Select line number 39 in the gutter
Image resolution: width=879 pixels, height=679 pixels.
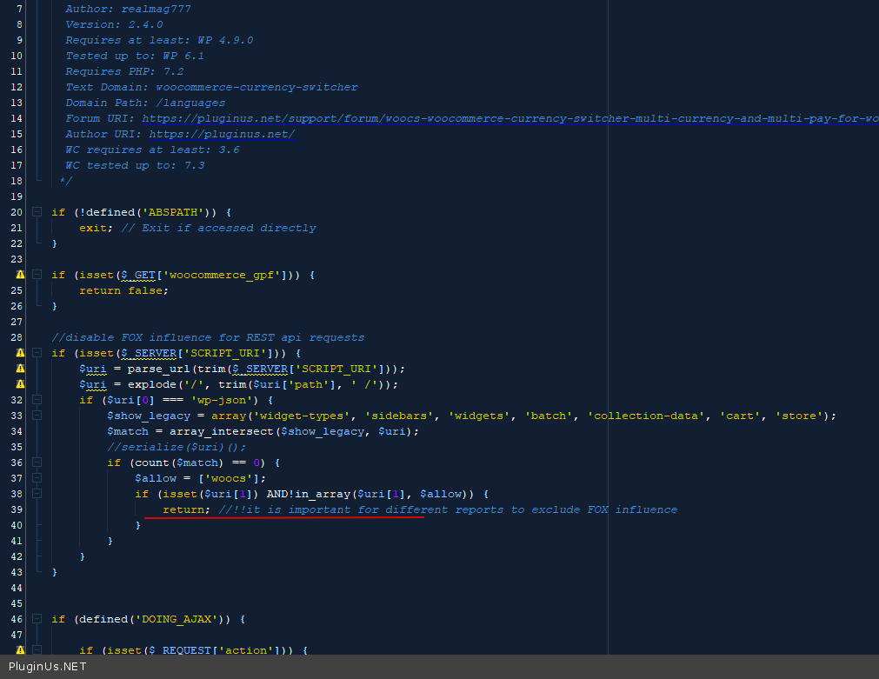pyautogui.click(x=17, y=509)
